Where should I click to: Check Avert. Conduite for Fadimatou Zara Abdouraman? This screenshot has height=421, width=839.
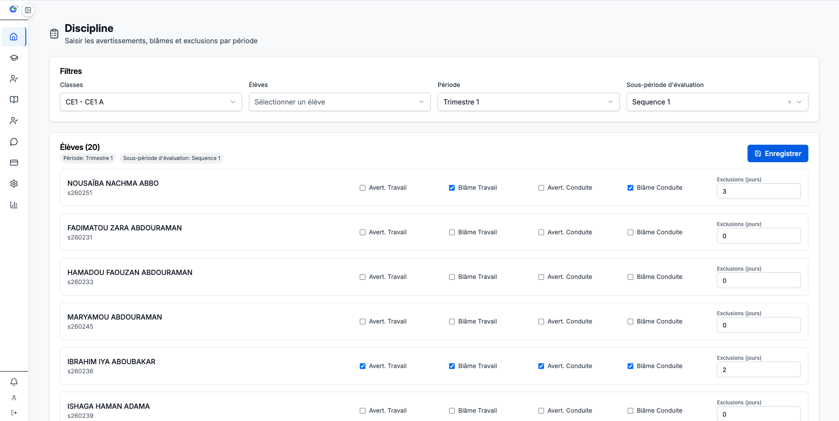coord(541,233)
